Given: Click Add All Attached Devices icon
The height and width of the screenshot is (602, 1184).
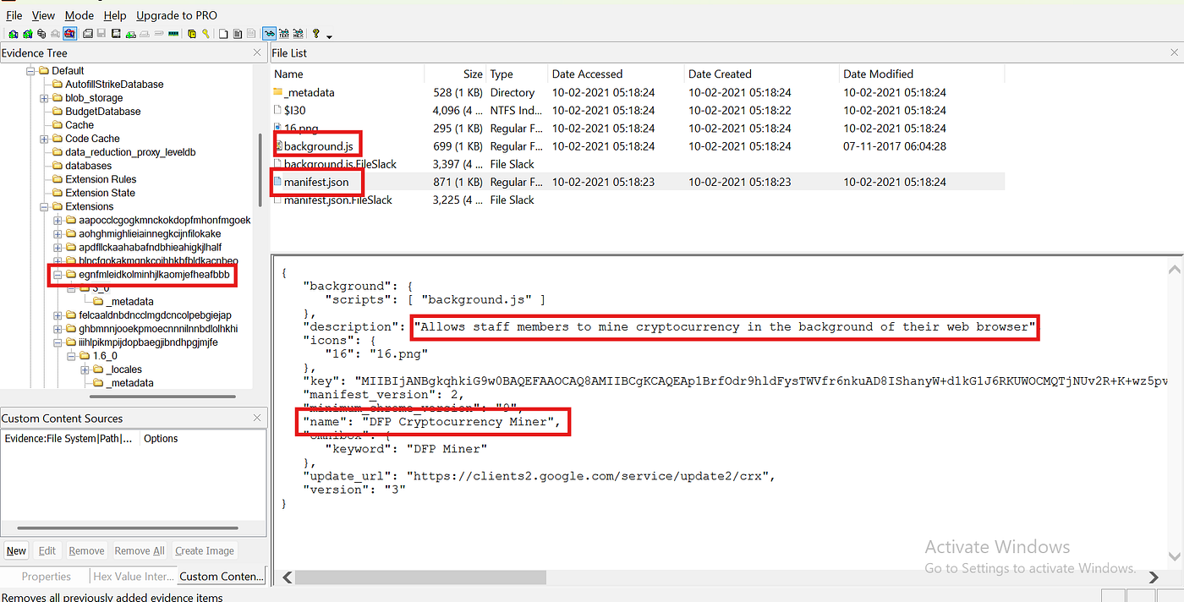Looking at the screenshot, I should (x=28, y=34).
